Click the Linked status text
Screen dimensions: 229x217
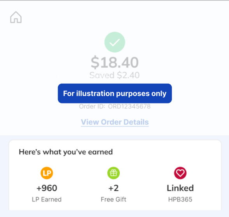click(x=180, y=188)
